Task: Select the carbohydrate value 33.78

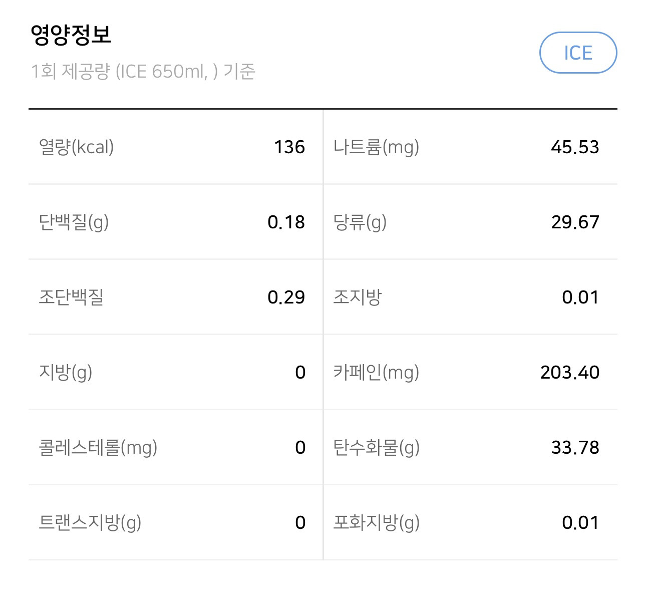Action: pyautogui.click(x=575, y=448)
